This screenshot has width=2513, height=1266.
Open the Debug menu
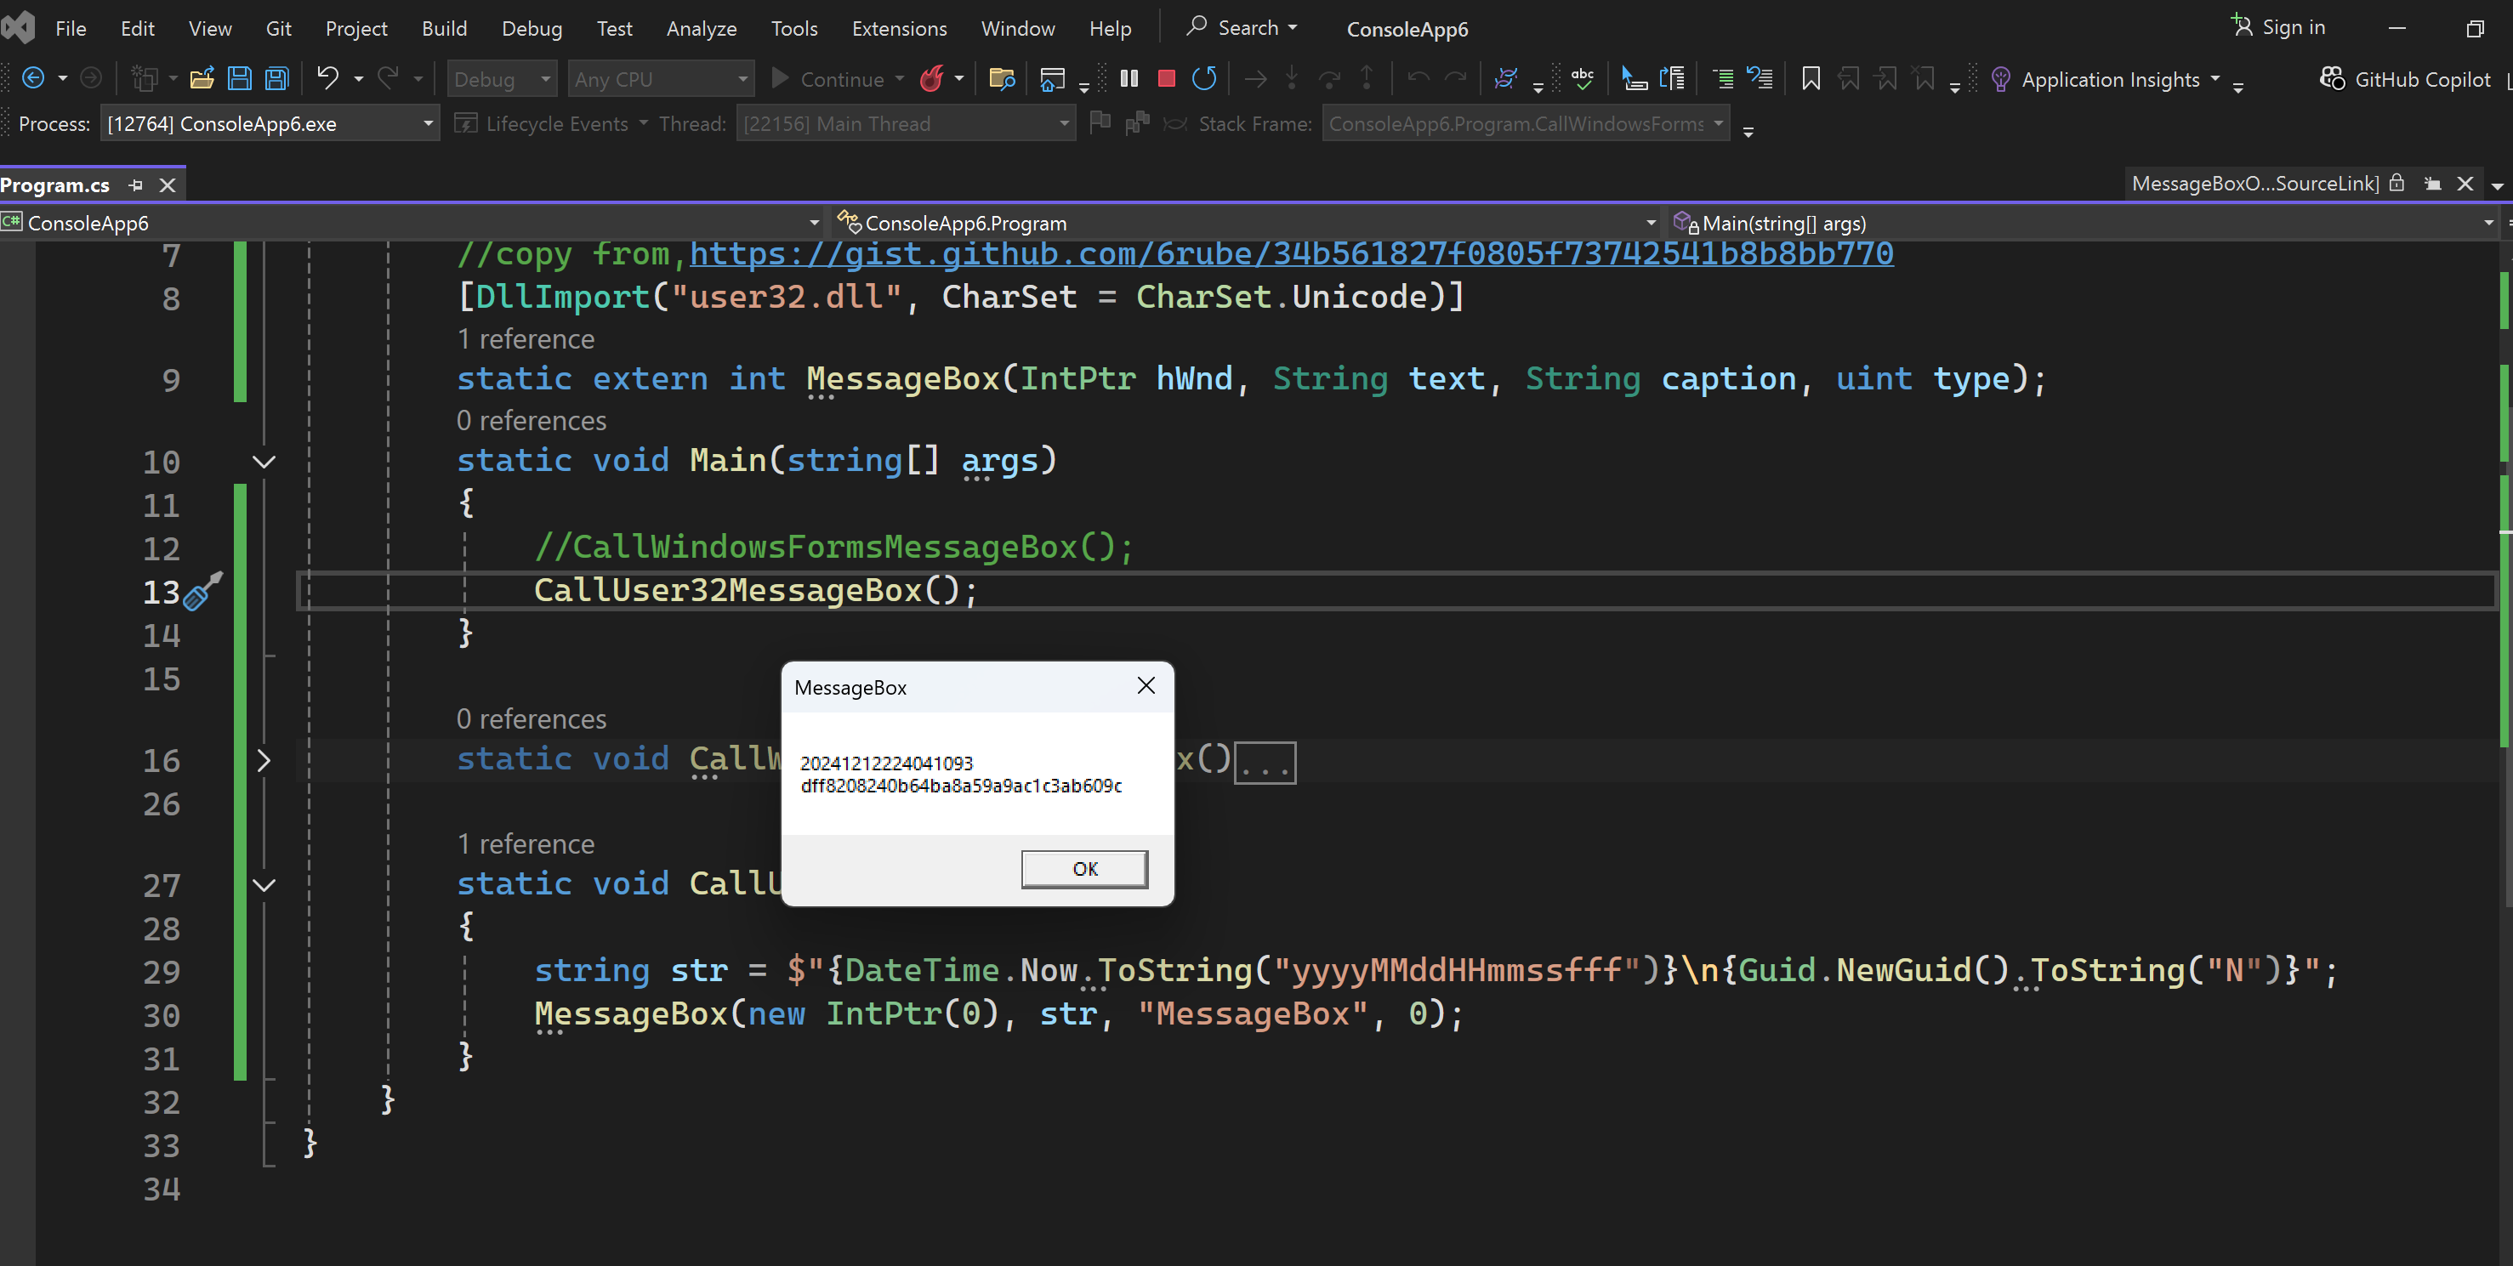[531, 28]
